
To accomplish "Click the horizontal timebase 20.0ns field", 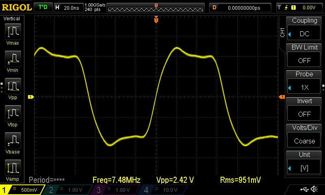I will (69, 8).
